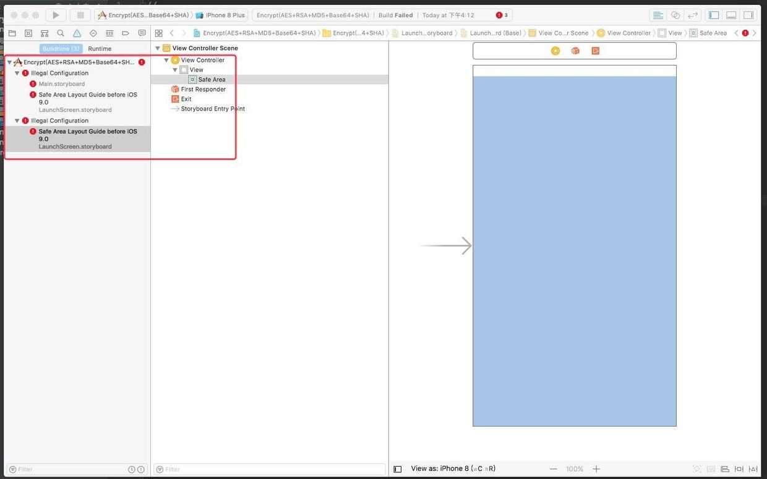Open the Find navigator magnifier icon
Viewport: 767px width, 479px height.
(61, 33)
